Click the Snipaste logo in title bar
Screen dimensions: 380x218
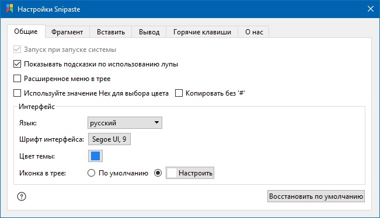[x=9, y=9]
